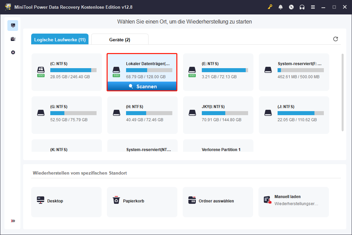
Task: Open settings gear in sidebar
Action: 13,52
